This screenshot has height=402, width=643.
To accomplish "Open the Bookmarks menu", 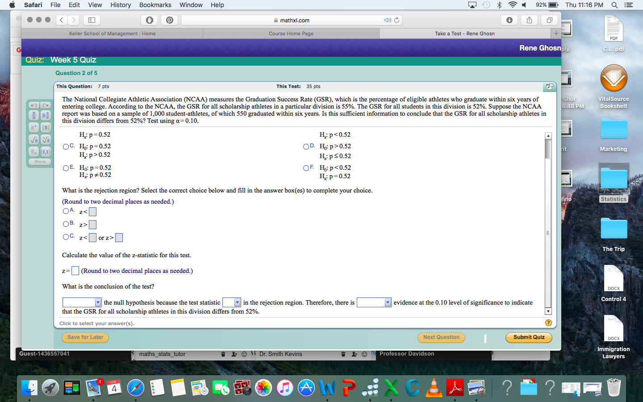I will click(x=155, y=5).
